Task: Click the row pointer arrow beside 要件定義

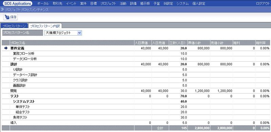Action: point(6,48)
